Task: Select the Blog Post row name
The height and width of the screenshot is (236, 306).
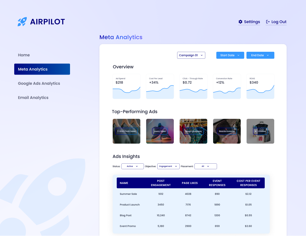Action: pyautogui.click(x=126, y=215)
